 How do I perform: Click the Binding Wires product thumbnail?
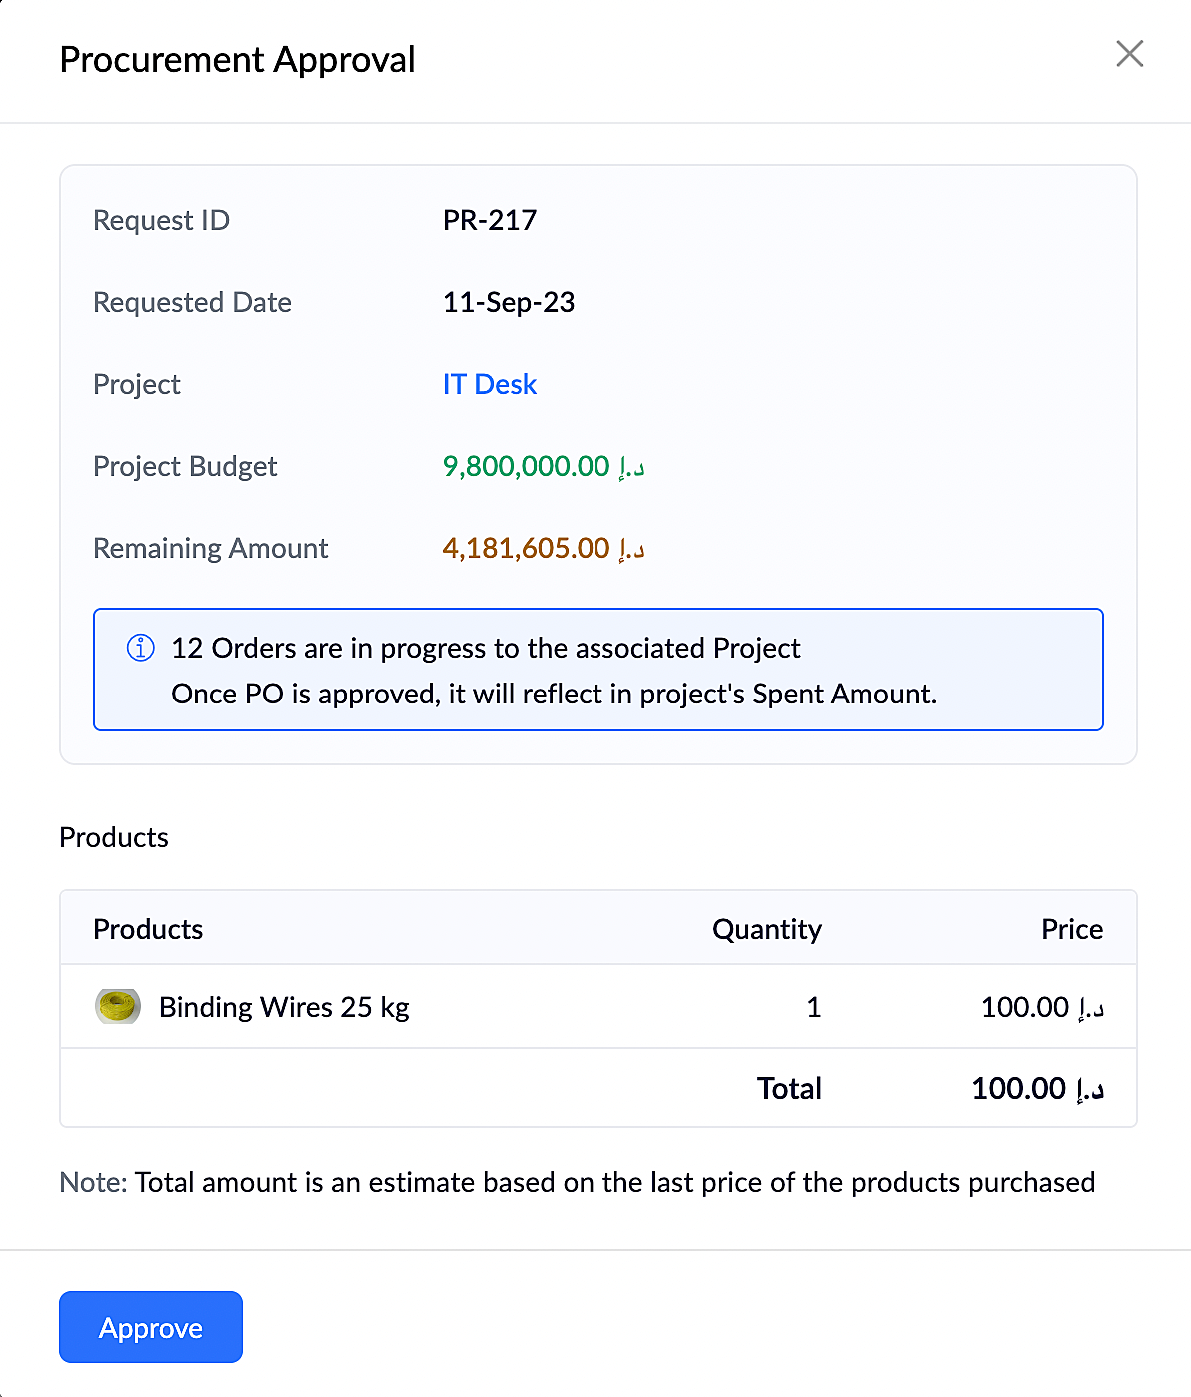117,1007
